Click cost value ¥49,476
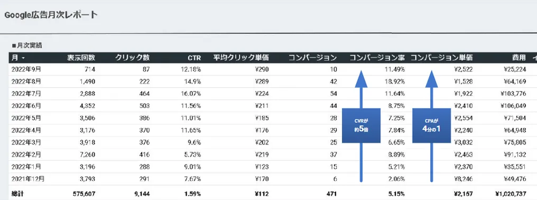Screen dimensions: 537x200 tap(515, 178)
